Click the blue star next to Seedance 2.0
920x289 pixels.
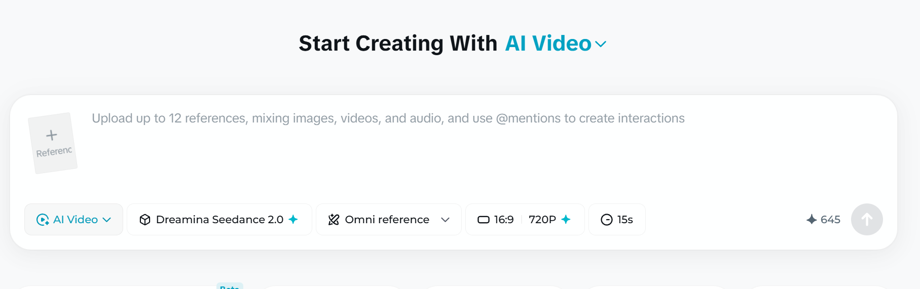[x=293, y=219]
